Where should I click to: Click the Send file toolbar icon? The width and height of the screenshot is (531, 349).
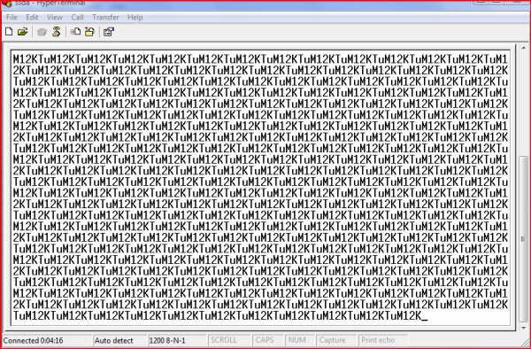tap(75, 32)
